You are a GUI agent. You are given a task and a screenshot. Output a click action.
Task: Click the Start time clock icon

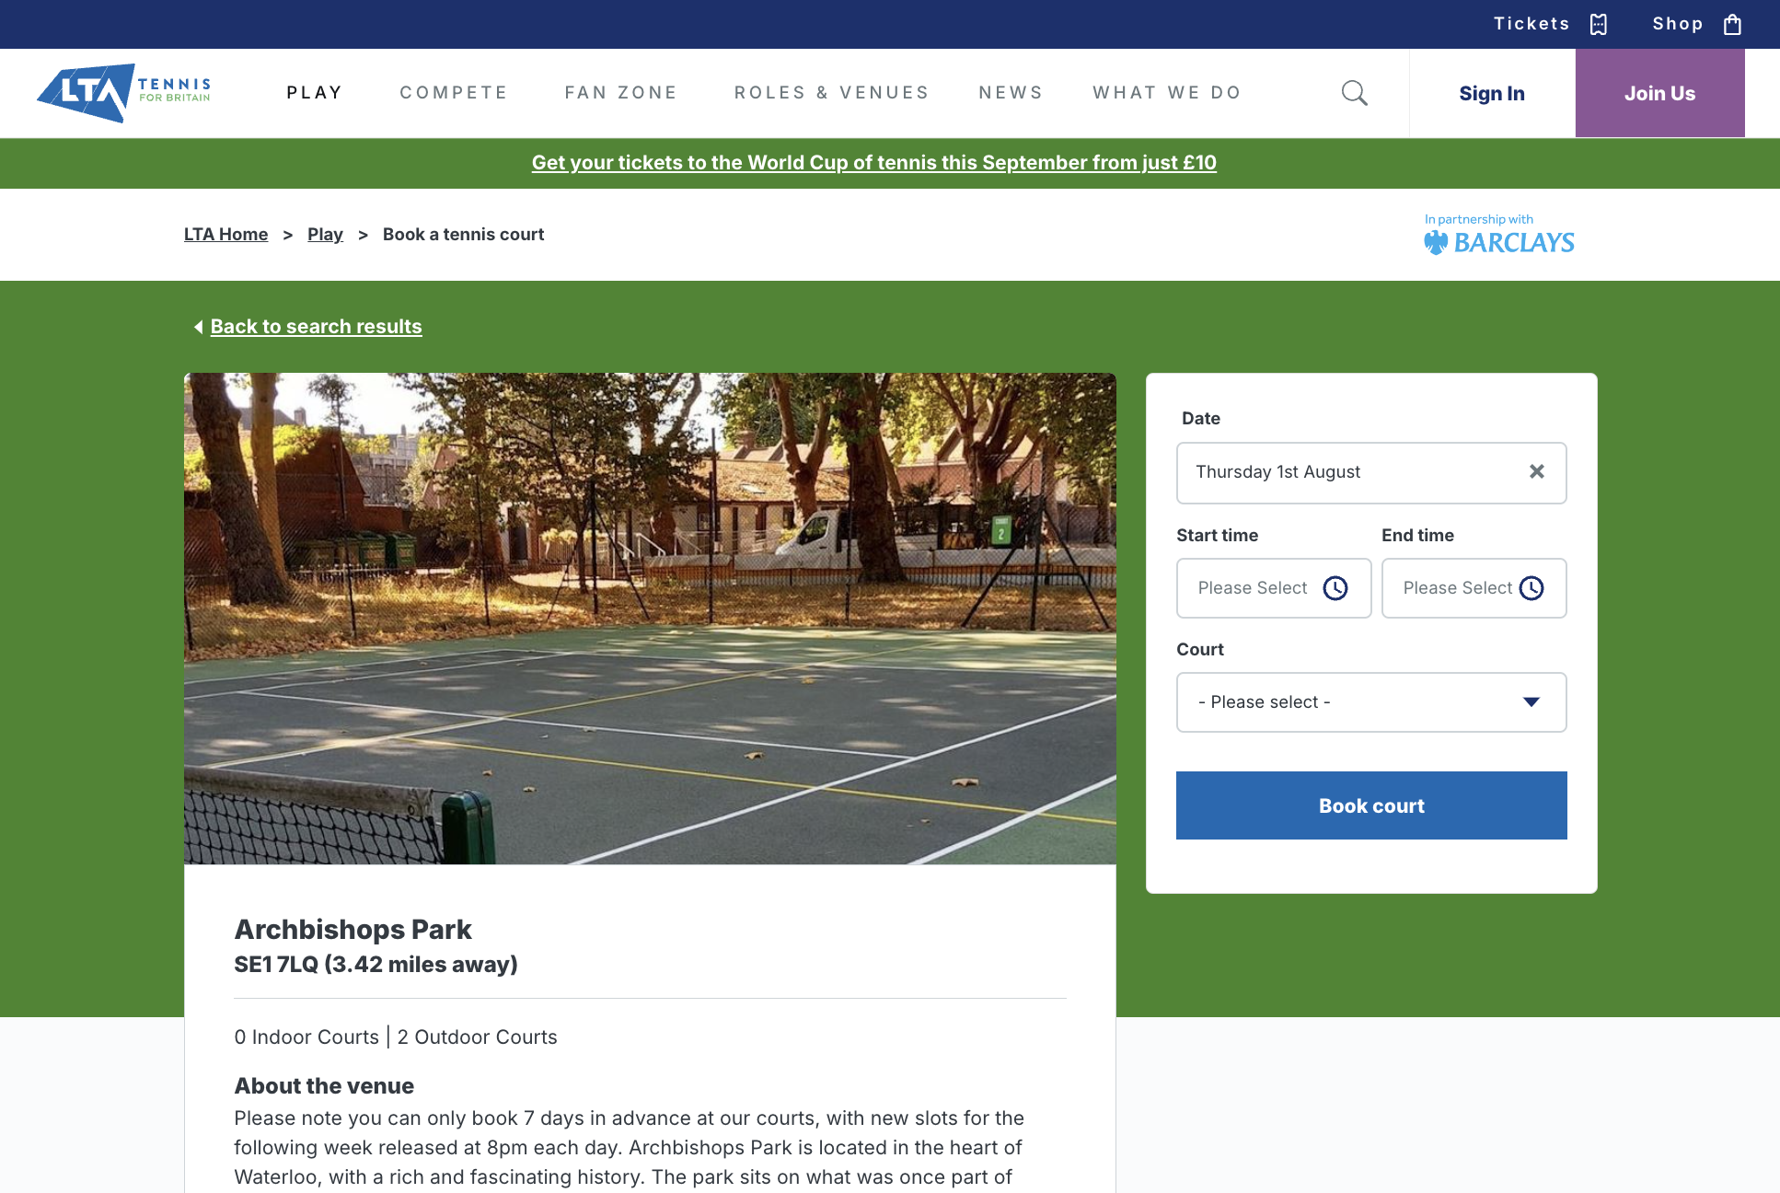pos(1335,588)
